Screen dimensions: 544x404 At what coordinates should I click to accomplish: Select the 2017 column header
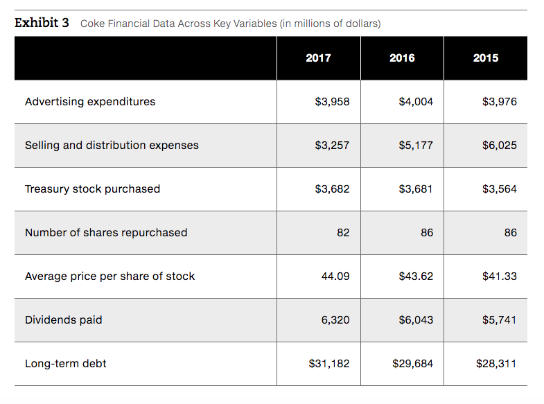click(318, 58)
